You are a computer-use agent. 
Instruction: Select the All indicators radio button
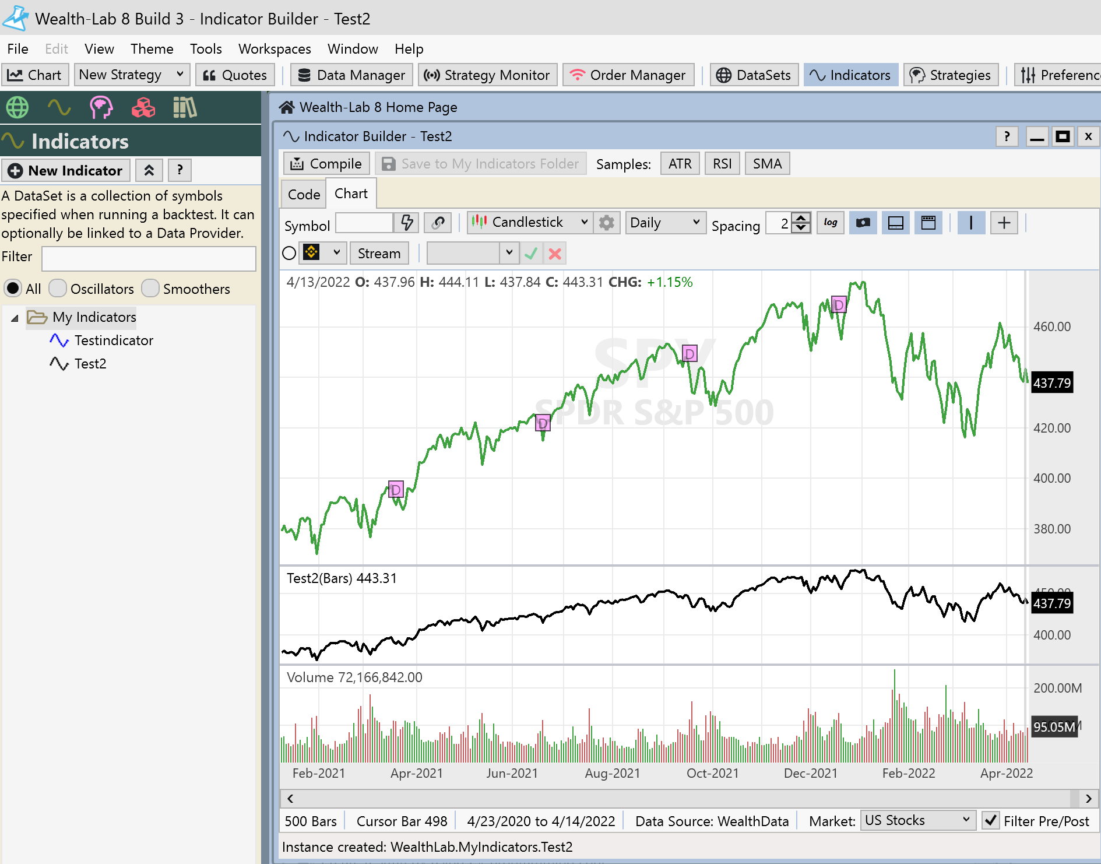tap(13, 289)
